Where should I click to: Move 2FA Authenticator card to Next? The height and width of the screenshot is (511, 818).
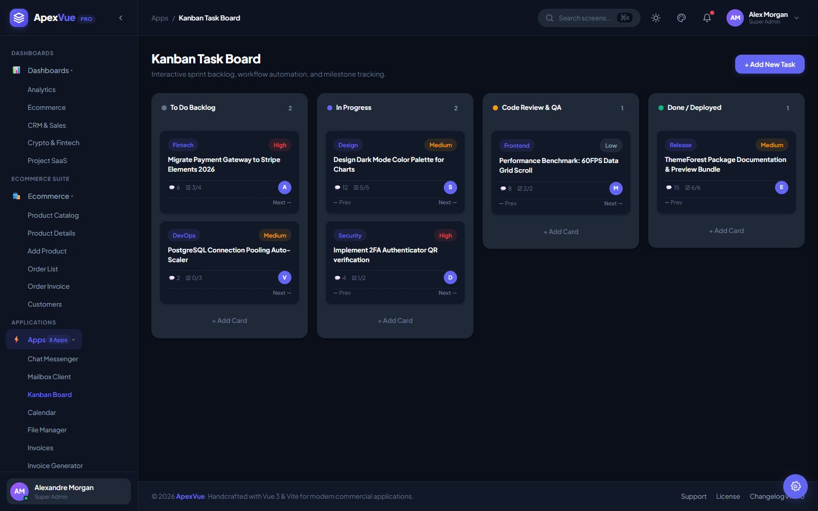447,293
